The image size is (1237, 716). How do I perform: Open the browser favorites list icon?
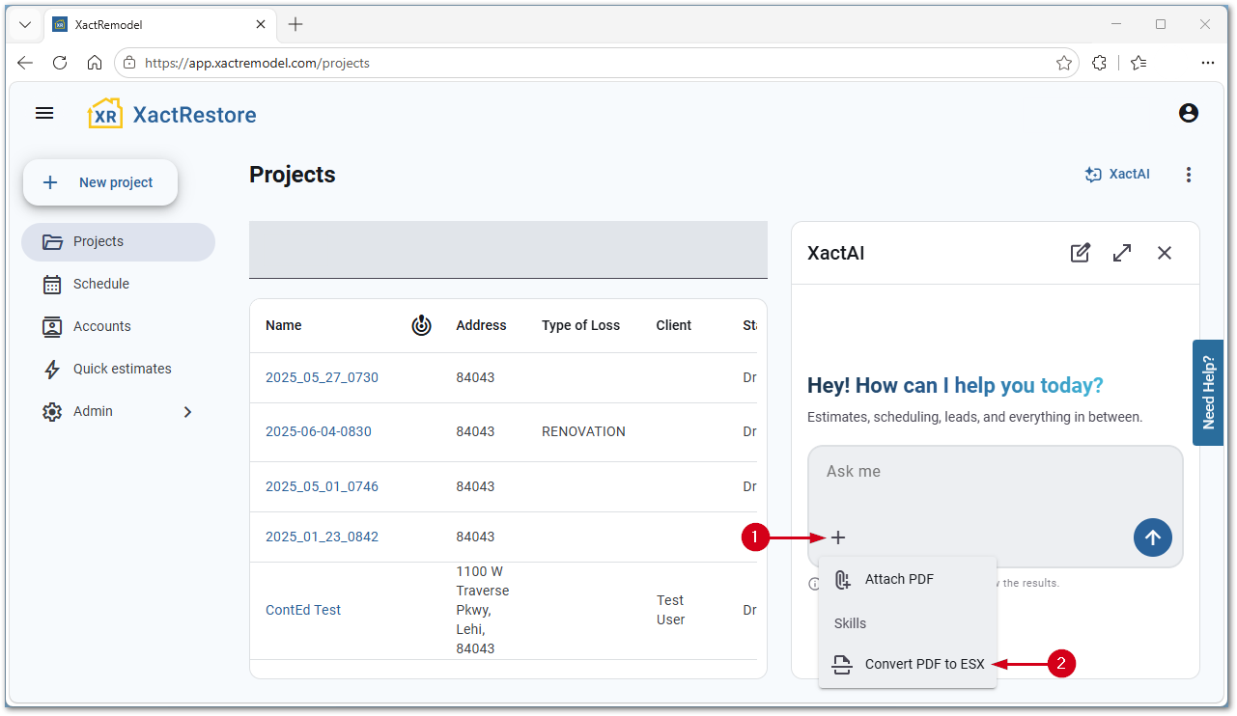[x=1139, y=63]
